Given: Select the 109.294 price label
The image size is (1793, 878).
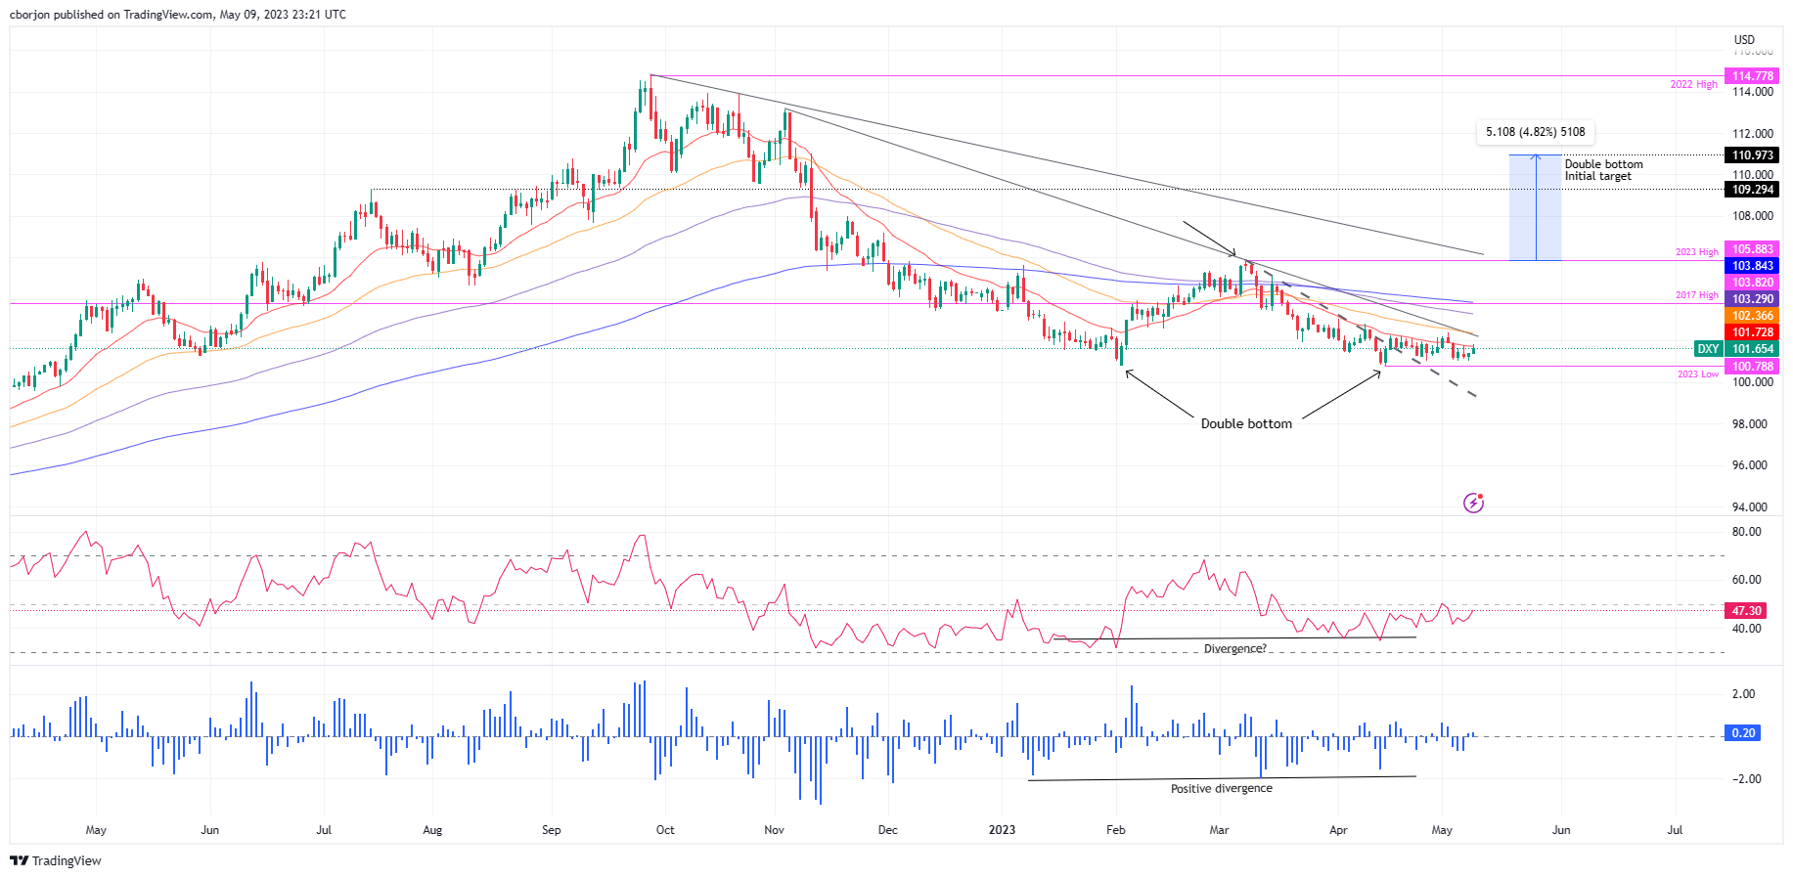Looking at the screenshot, I should pos(1753,190).
